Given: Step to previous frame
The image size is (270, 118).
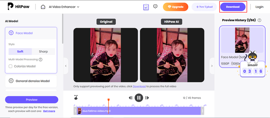Looking at the screenshot, I should (x=131, y=98).
